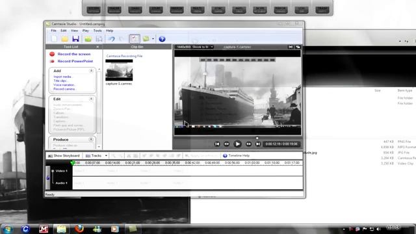Play the preview video

coord(237,144)
